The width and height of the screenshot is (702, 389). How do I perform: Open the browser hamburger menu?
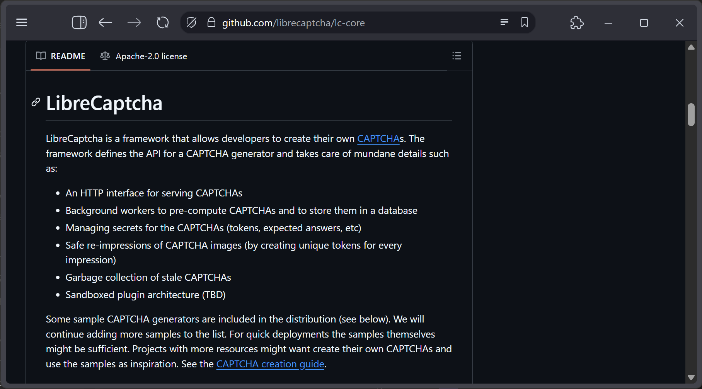pyautogui.click(x=22, y=22)
